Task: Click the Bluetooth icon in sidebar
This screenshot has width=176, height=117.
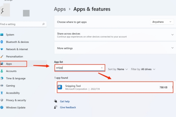Action: click(x=2, y=42)
